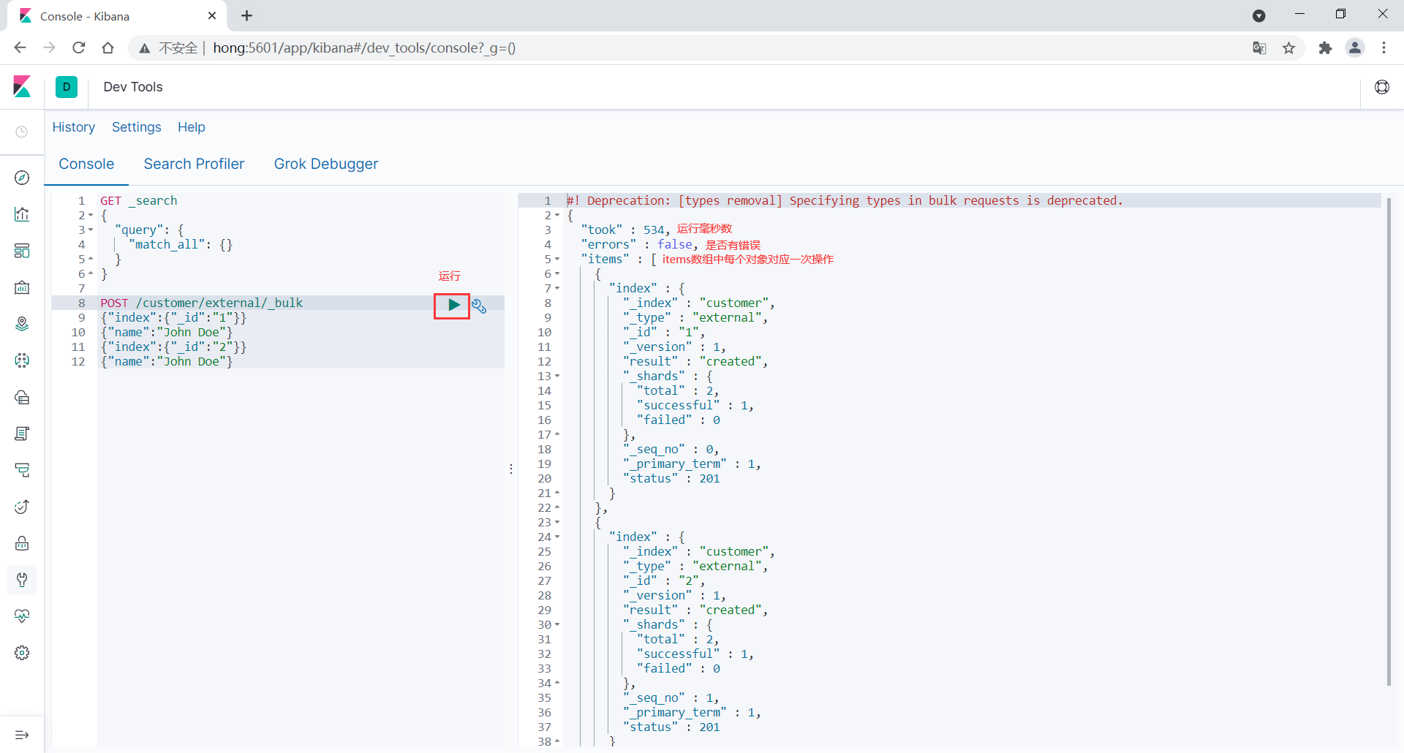Click the not secure warning icon

(145, 48)
